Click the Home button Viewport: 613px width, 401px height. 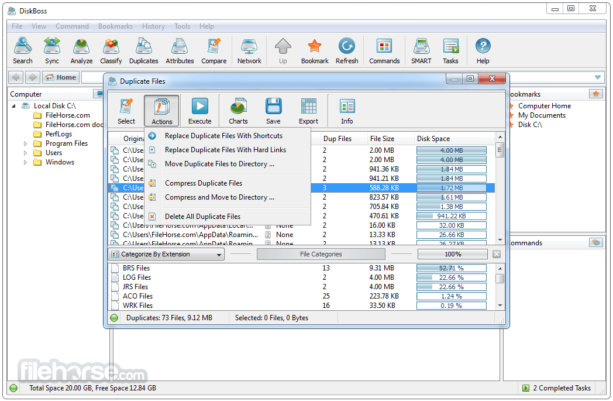click(x=61, y=77)
